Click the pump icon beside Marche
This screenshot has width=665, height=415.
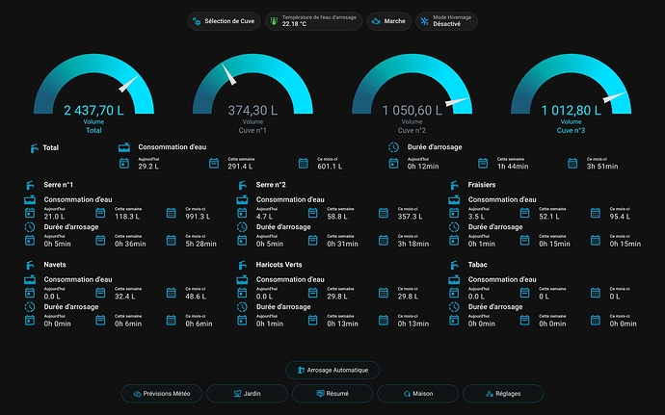coord(376,21)
